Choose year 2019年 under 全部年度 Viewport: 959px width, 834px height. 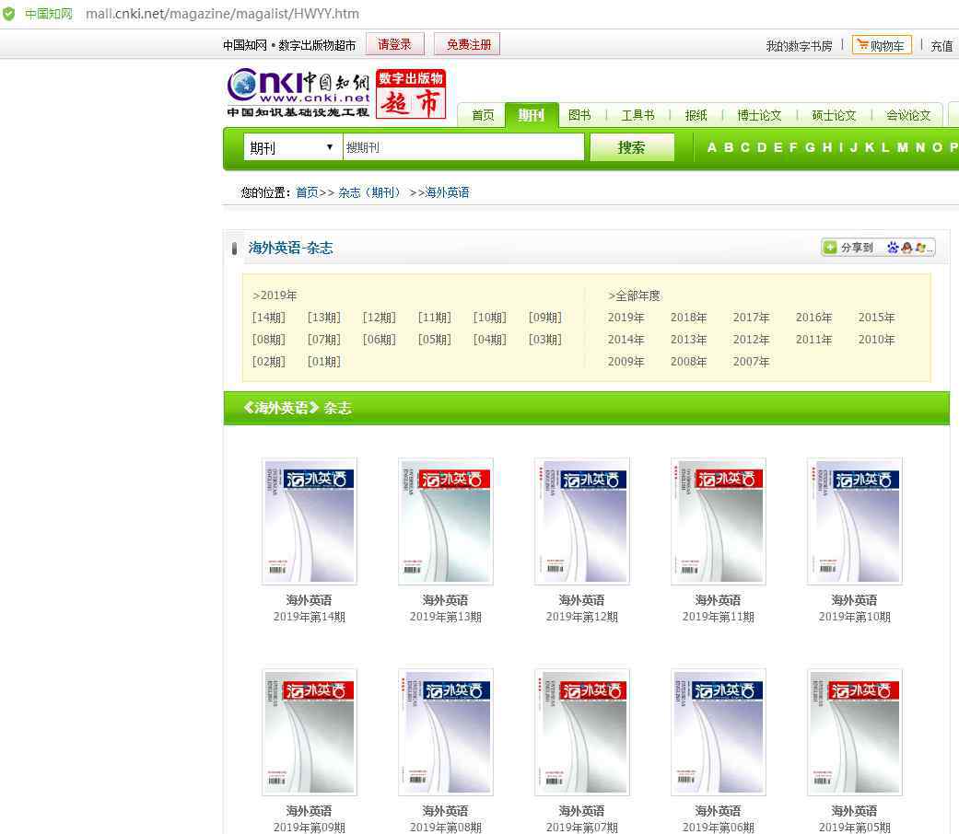click(626, 317)
